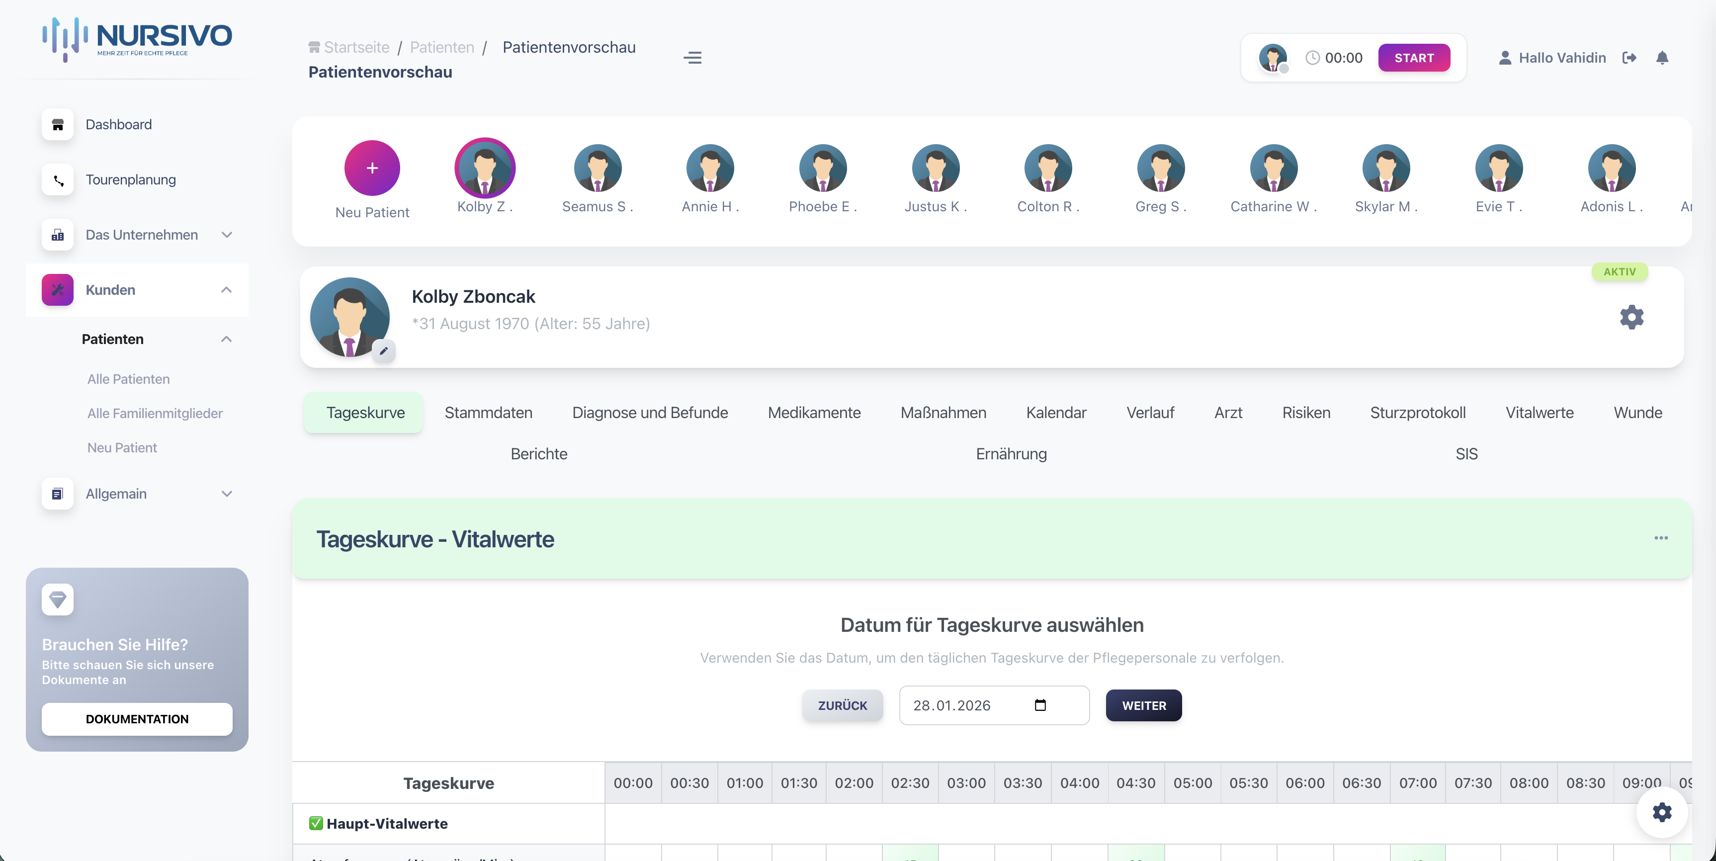Open Dashboard sidebar icon

pyautogui.click(x=57, y=125)
